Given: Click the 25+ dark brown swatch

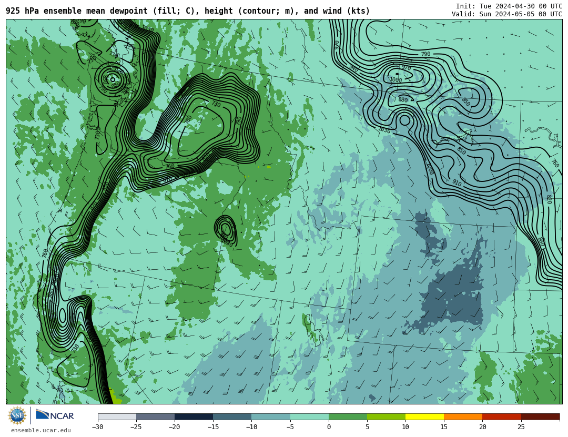Looking at the screenshot, I should 540,417.
